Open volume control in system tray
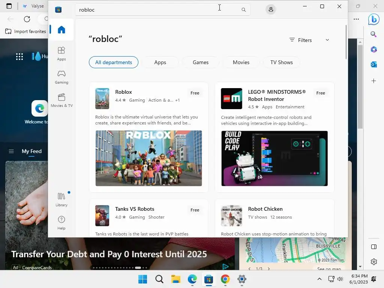This screenshot has height=288, width=384. click(340, 279)
